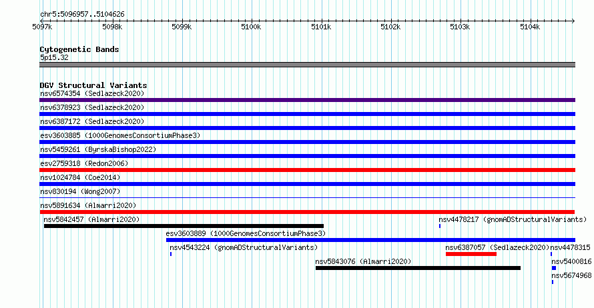Click the 5100k ruler tick label
594x308 pixels.
tap(251, 27)
